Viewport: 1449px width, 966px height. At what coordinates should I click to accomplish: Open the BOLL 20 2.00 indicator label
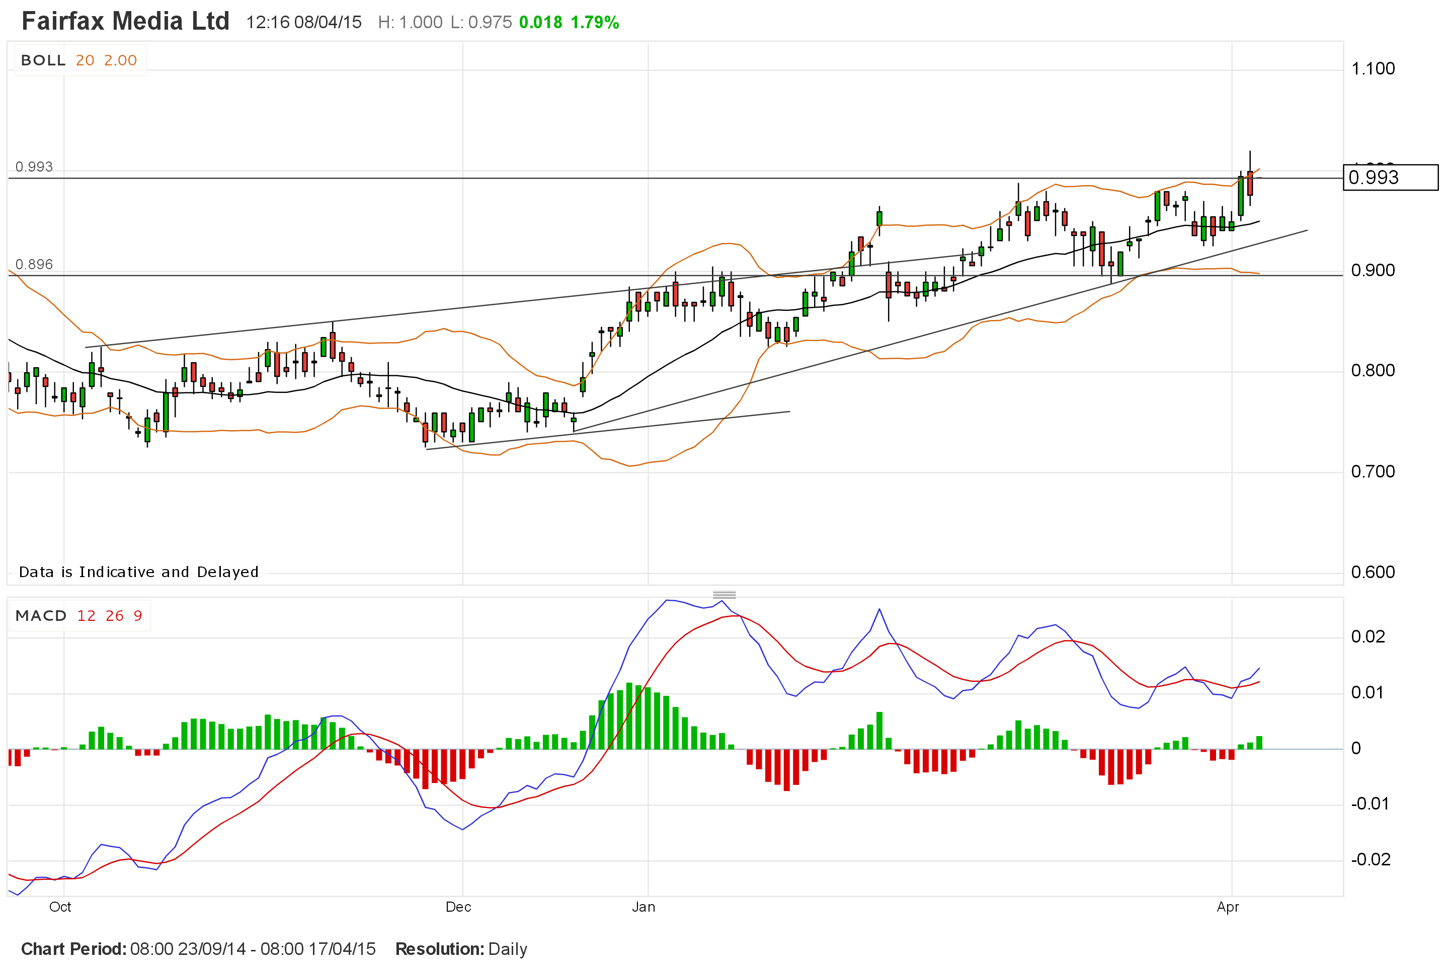pos(79,60)
